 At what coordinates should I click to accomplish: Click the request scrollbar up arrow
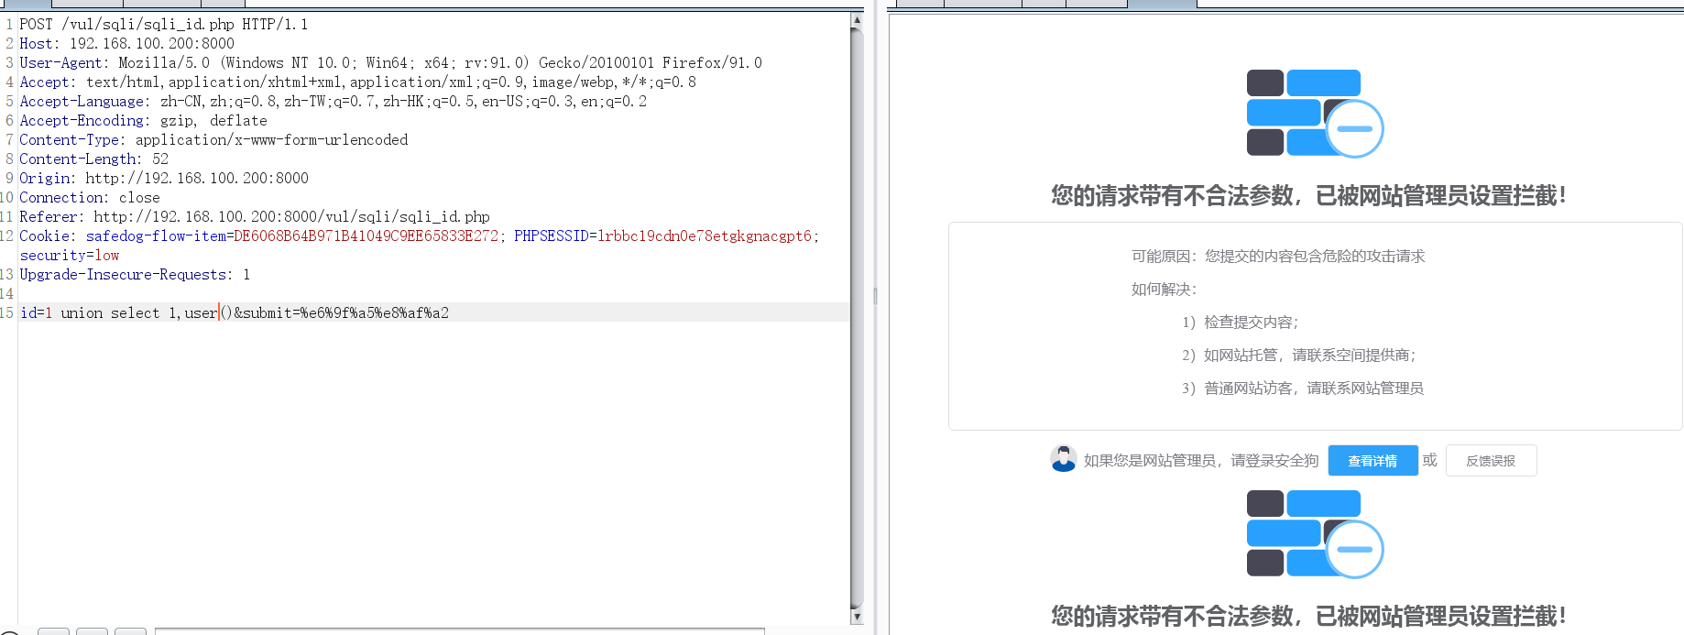(857, 19)
